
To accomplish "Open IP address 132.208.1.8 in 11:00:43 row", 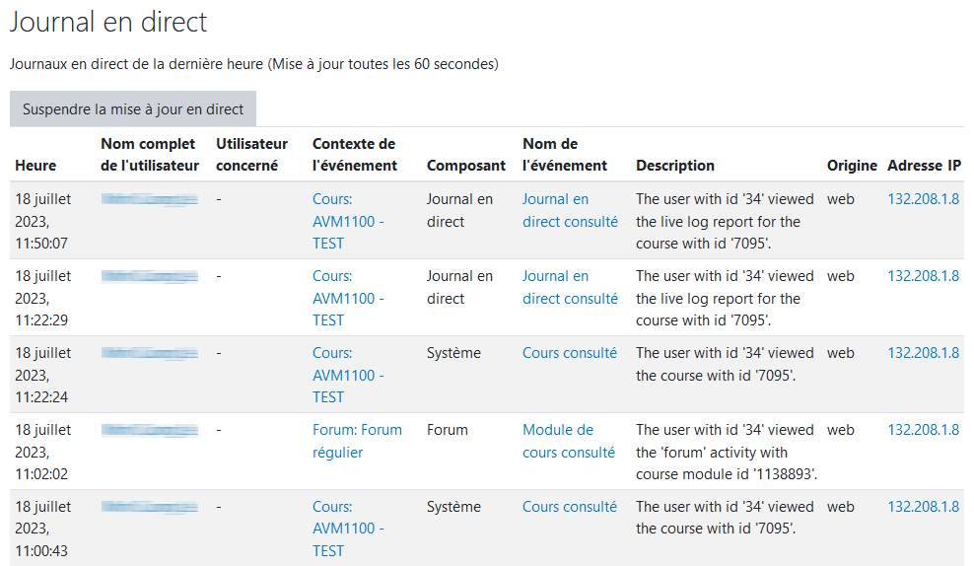I will tap(923, 507).
